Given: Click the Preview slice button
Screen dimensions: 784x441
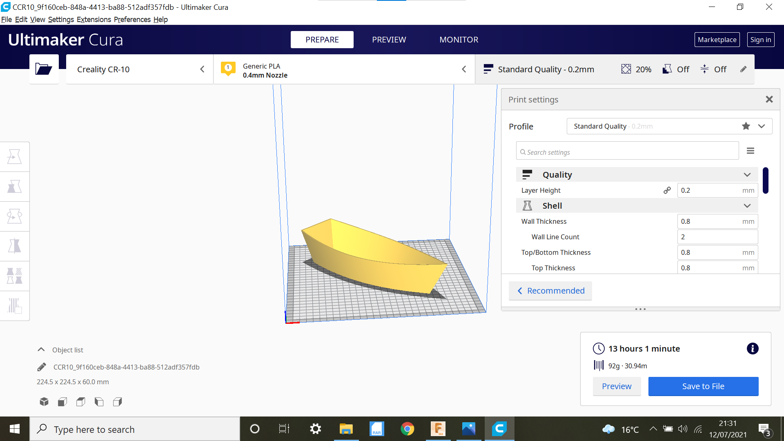Looking at the screenshot, I should (617, 386).
